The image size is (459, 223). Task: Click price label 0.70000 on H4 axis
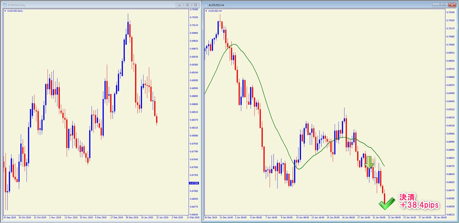point(450,45)
